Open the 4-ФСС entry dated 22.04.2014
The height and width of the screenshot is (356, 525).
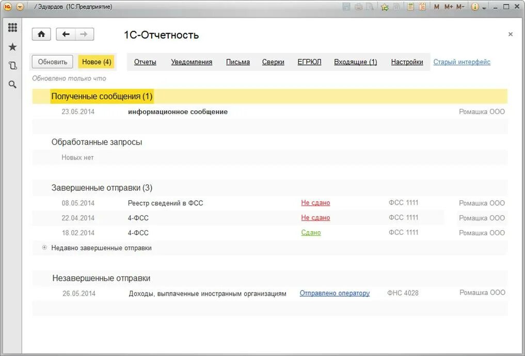tap(138, 218)
